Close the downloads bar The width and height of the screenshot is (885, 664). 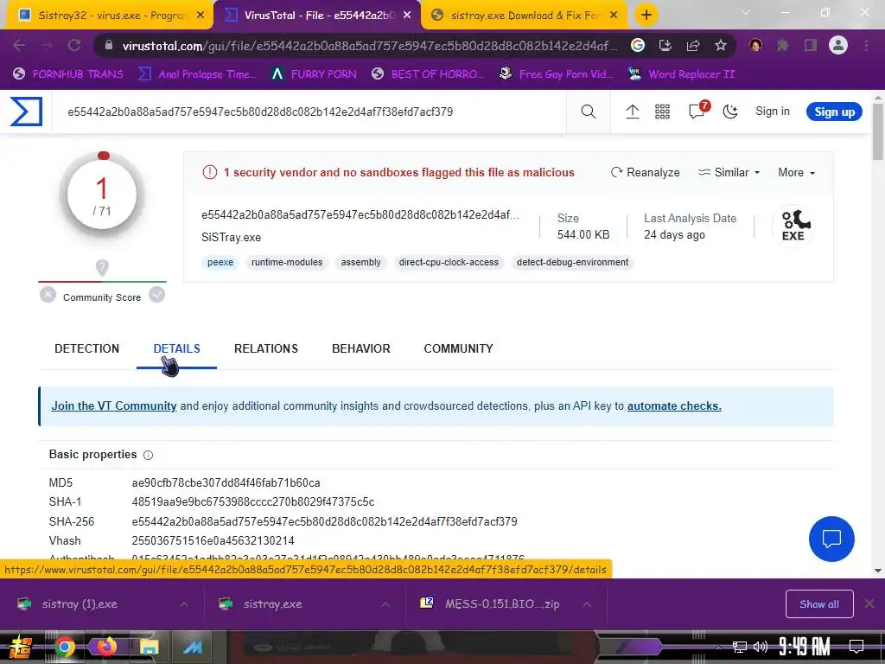tap(869, 604)
